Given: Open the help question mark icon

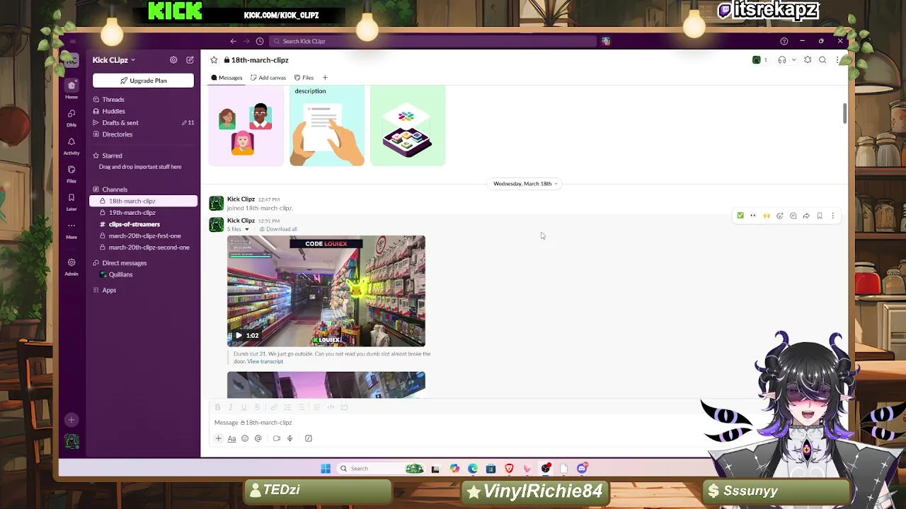Looking at the screenshot, I should (x=784, y=41).
